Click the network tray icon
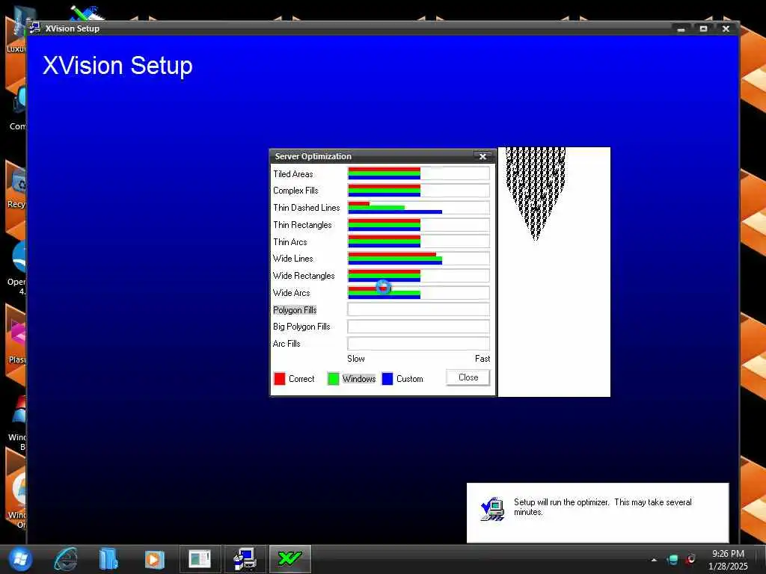The image size is (766, 574). 672,560
